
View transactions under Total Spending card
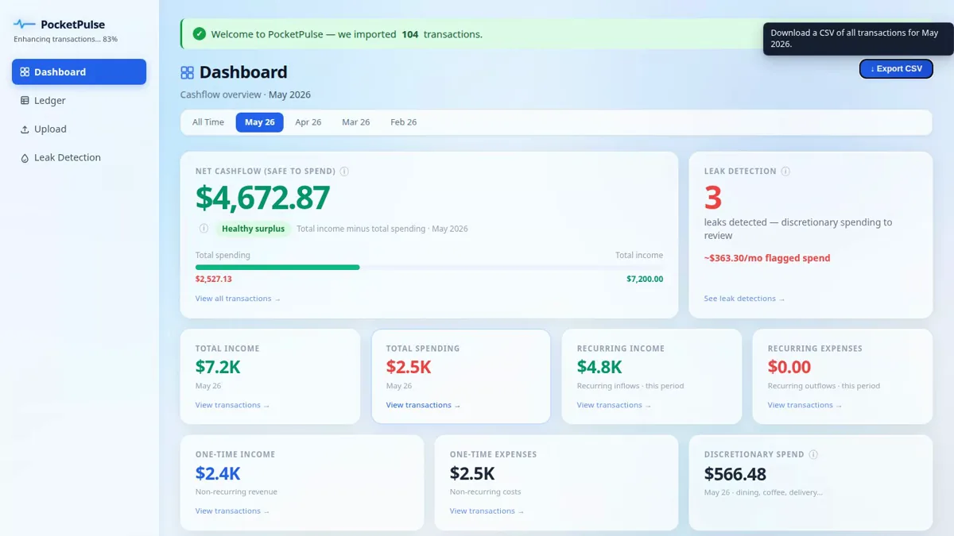pos(423,405)
